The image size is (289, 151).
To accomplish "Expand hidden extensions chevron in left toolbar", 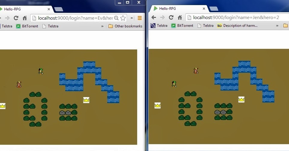I will tap(131, 18).
